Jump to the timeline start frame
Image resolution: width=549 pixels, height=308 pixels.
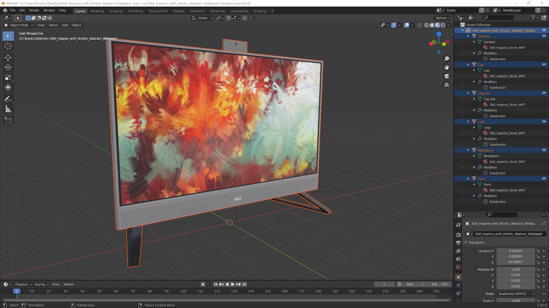coord(216,284)
